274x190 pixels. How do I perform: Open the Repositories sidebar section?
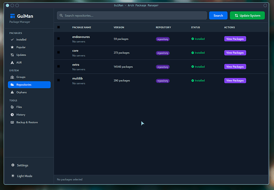pyautogui.click(x=29, y=84)
